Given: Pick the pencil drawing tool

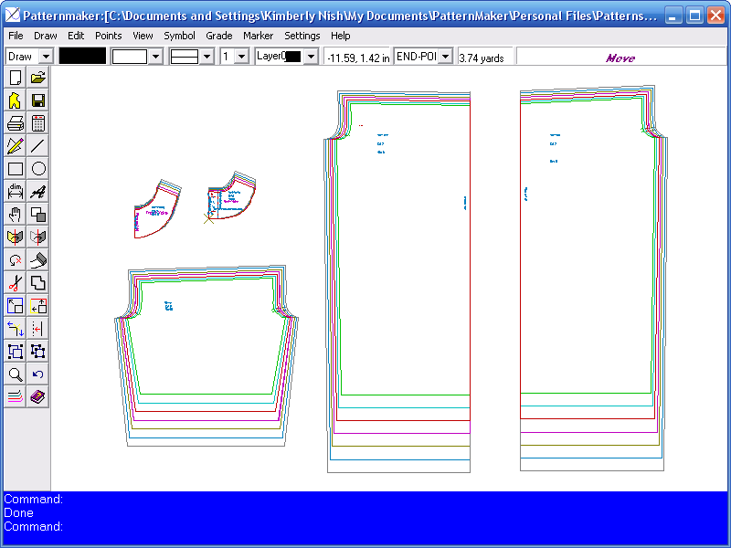Looking at the screenshot, I should (x=15, y=145).
